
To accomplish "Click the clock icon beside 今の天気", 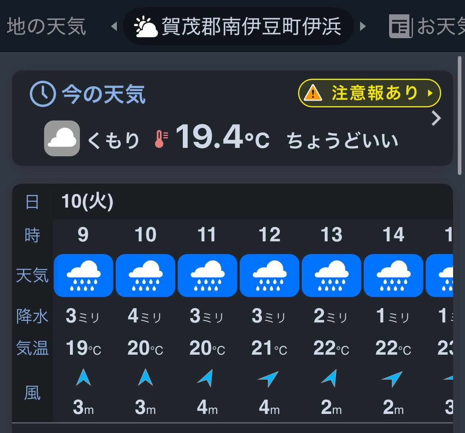I will click(43, 94).
